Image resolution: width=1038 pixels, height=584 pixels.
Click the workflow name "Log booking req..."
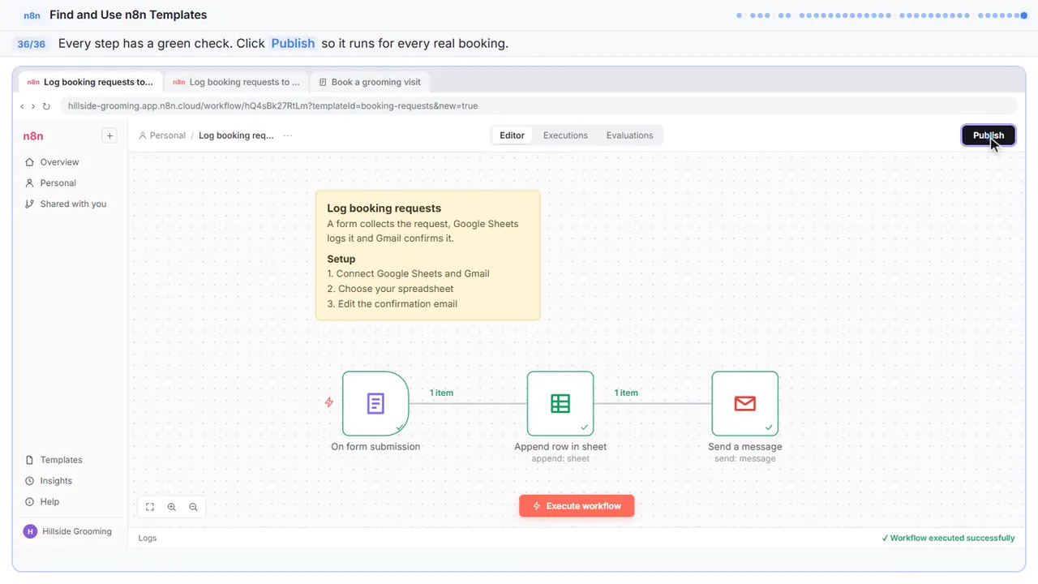tap(236, 135)
